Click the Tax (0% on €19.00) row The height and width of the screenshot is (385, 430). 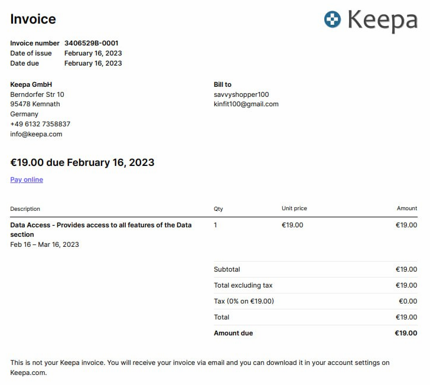tap(315, 301)
